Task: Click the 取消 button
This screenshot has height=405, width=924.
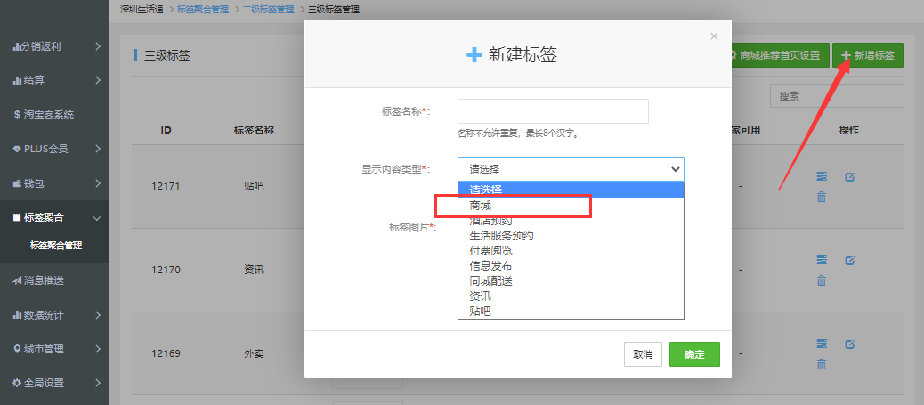Action: pyautogui.click(x=643, y=354)
